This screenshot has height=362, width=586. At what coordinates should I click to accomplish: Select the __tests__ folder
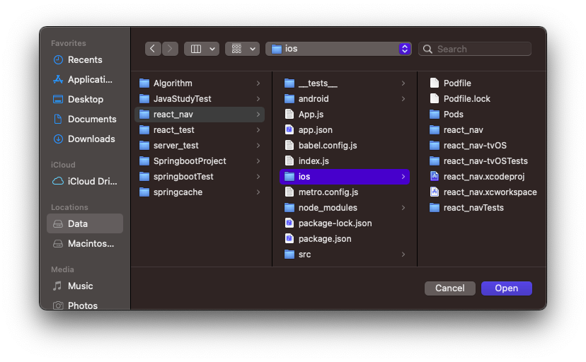345,83
